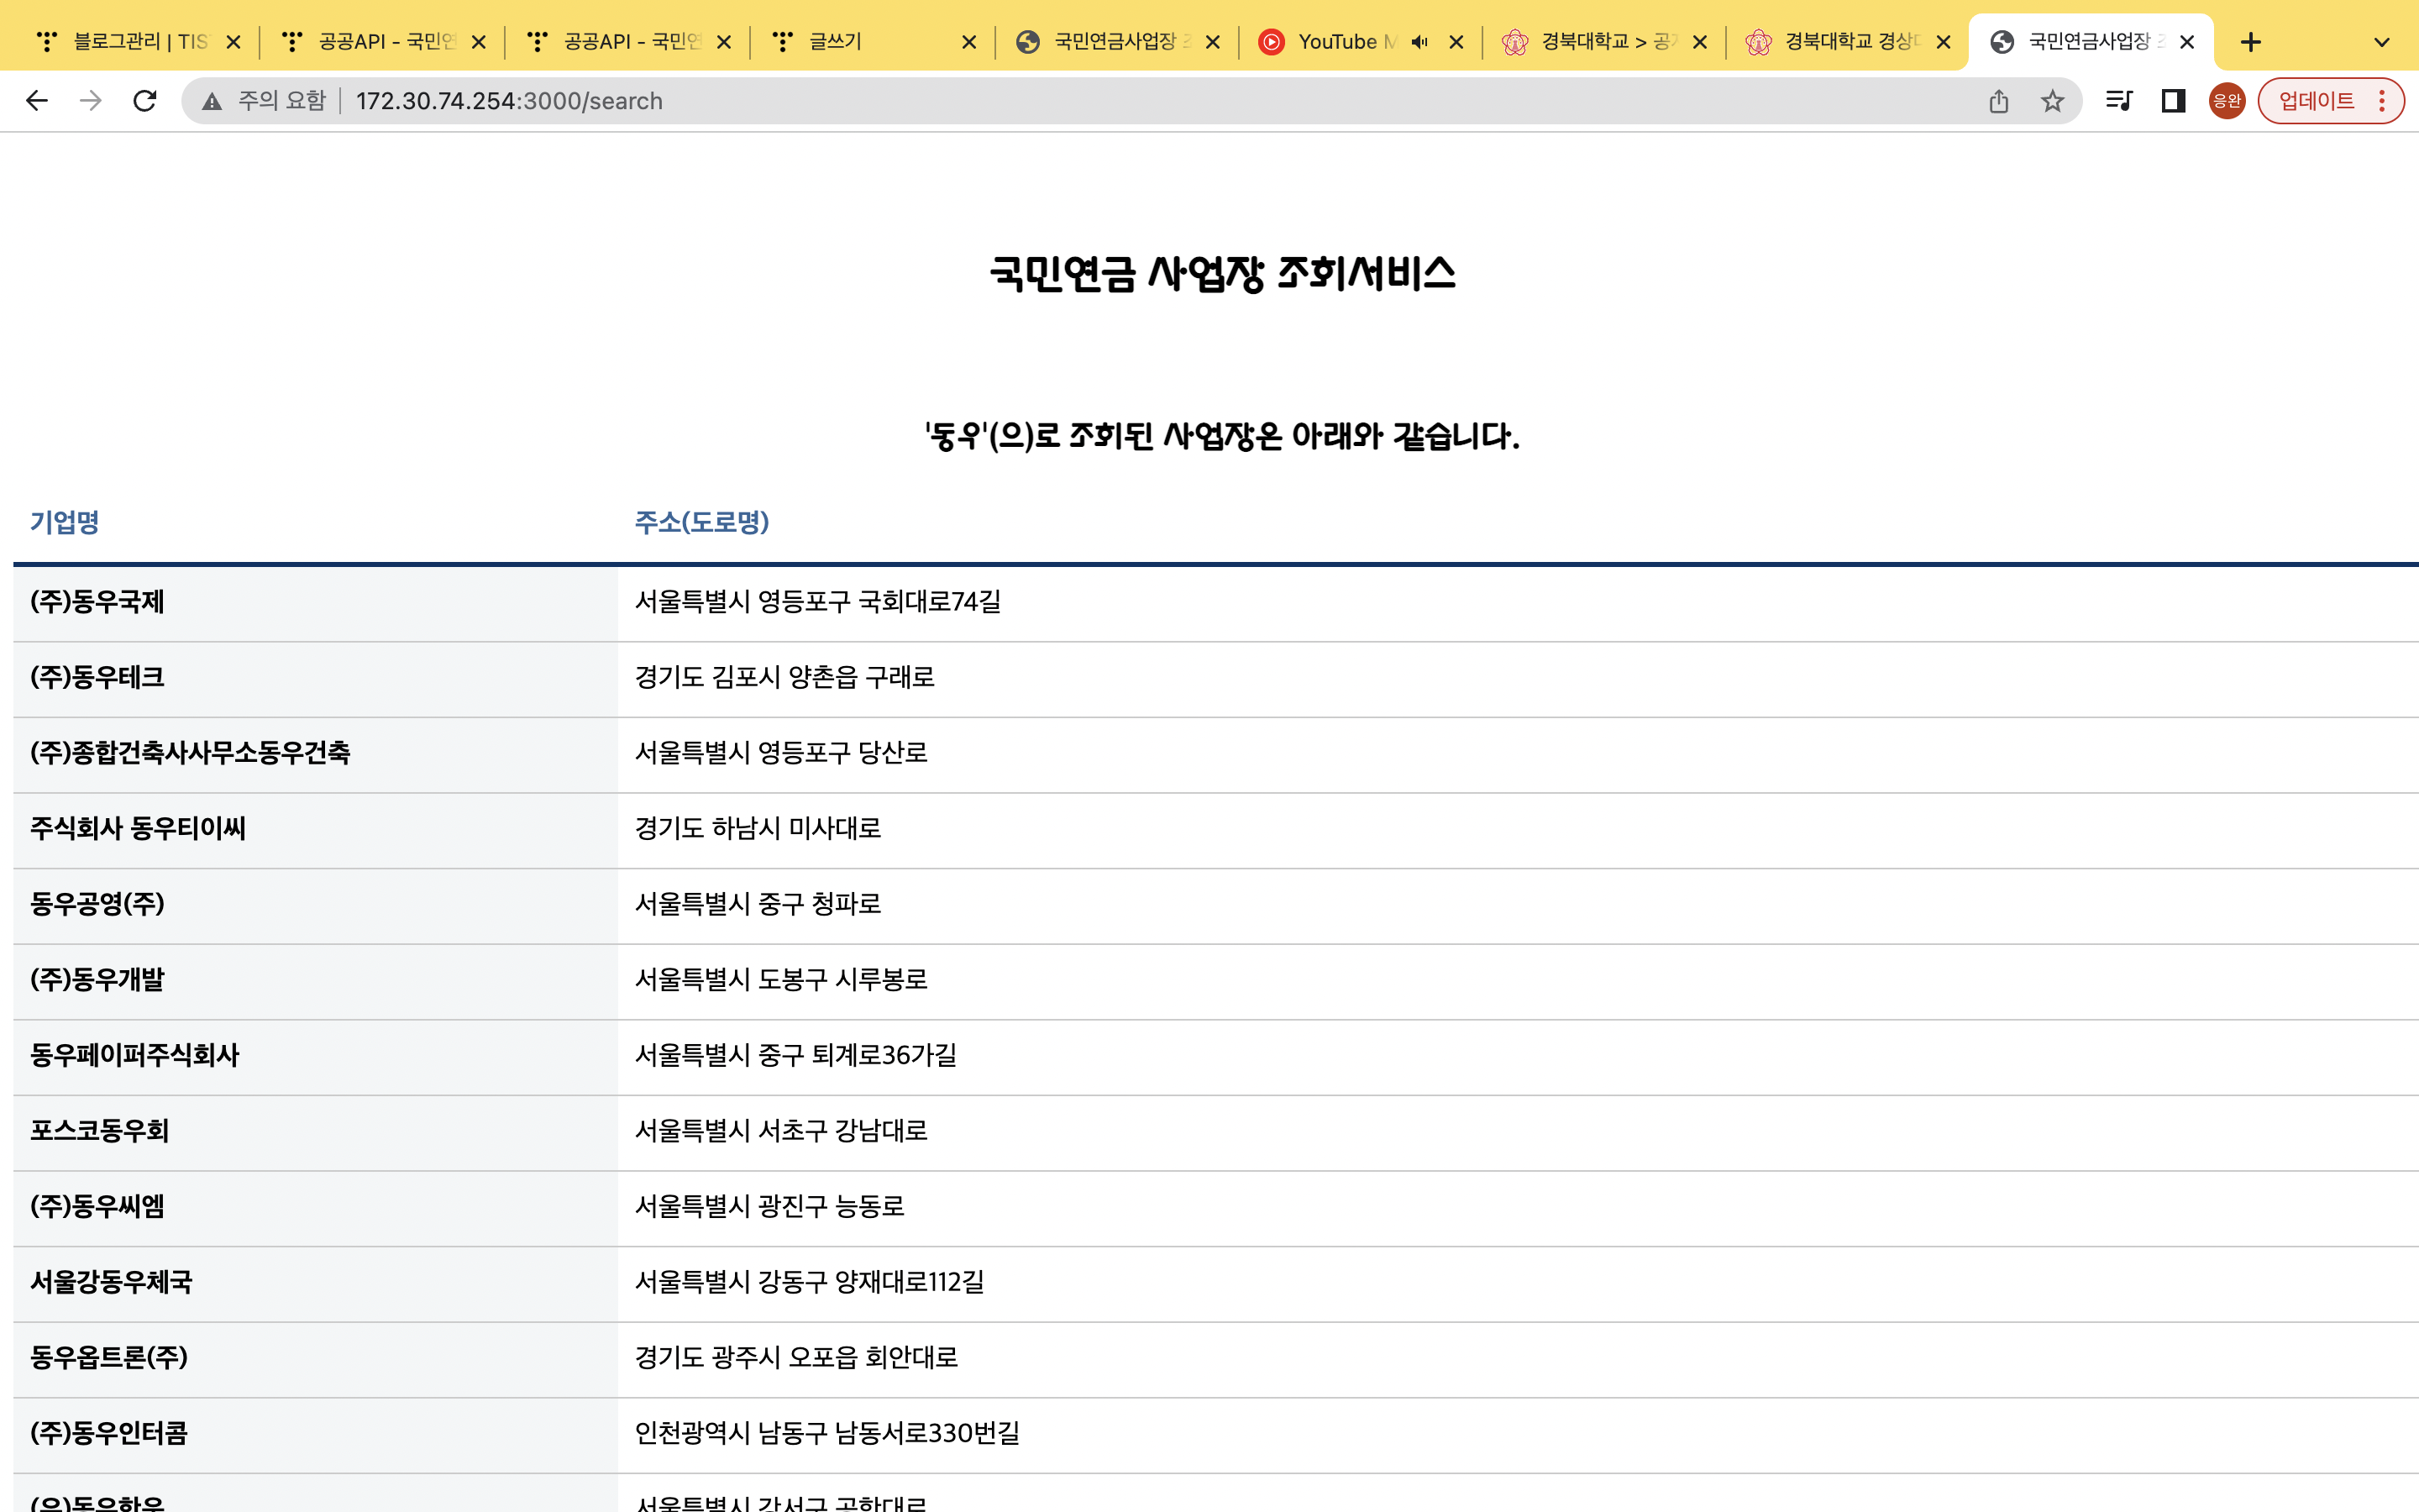Switch to the 글쓰기 tab
Image resolution: width=2419 pixels, height=1512 pixels.
click(x=835, y=42)
